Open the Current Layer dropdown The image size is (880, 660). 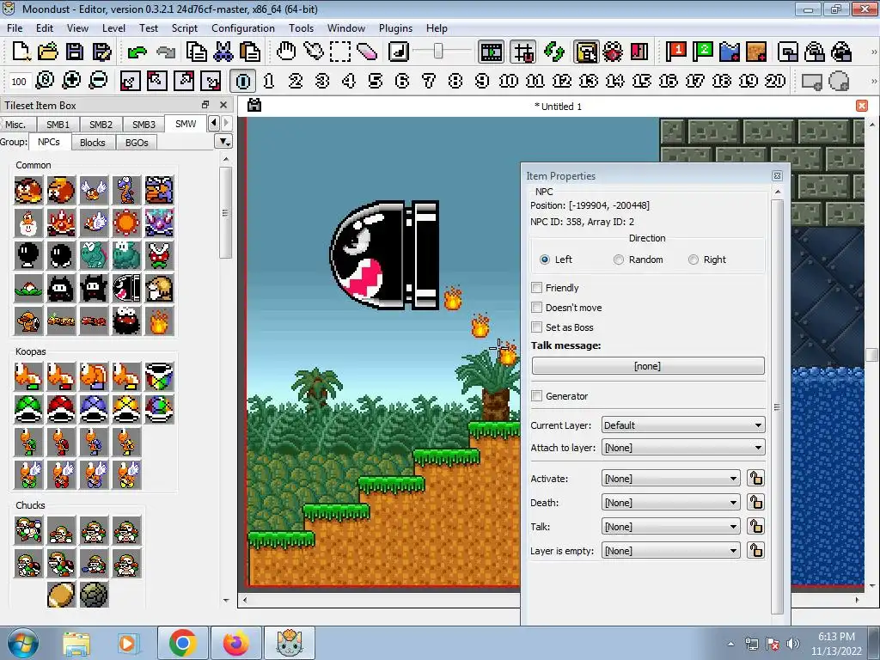pos(683,425)
